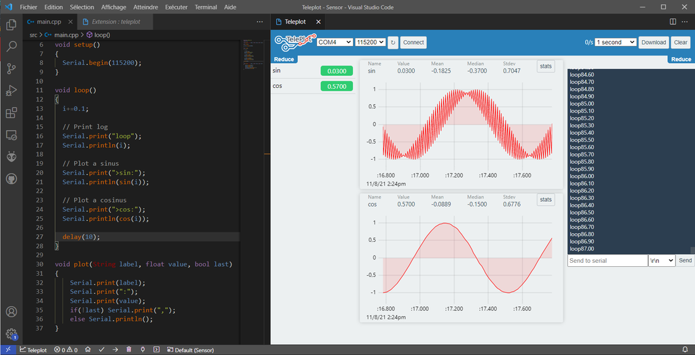Click sin value badge 0.0300
Image resolution: width=695 pixels, height=355 pixels.
point(337,71)
